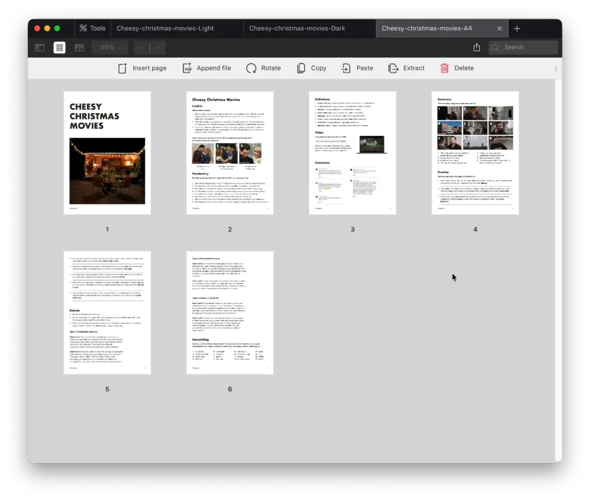Toggle the page thumbnails grid view
Screen dimensions: 590x500
pyautogui.click(x=59, y=48)
